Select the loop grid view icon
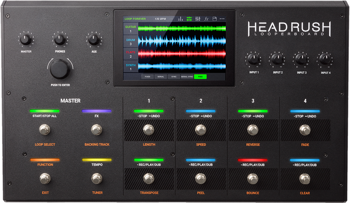The width and height of the screenshot is (350, 203). pos(189,19)
